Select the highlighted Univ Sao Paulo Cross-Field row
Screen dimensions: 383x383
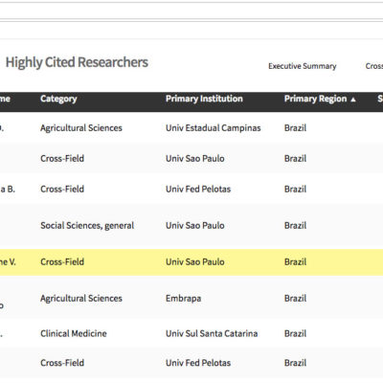191,262
